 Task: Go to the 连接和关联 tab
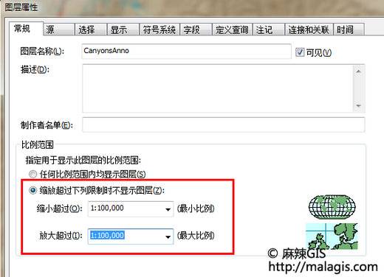point(309,29)
